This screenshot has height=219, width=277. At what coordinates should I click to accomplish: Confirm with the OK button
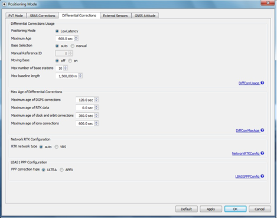pyautogui.click(x=235, y=209)
